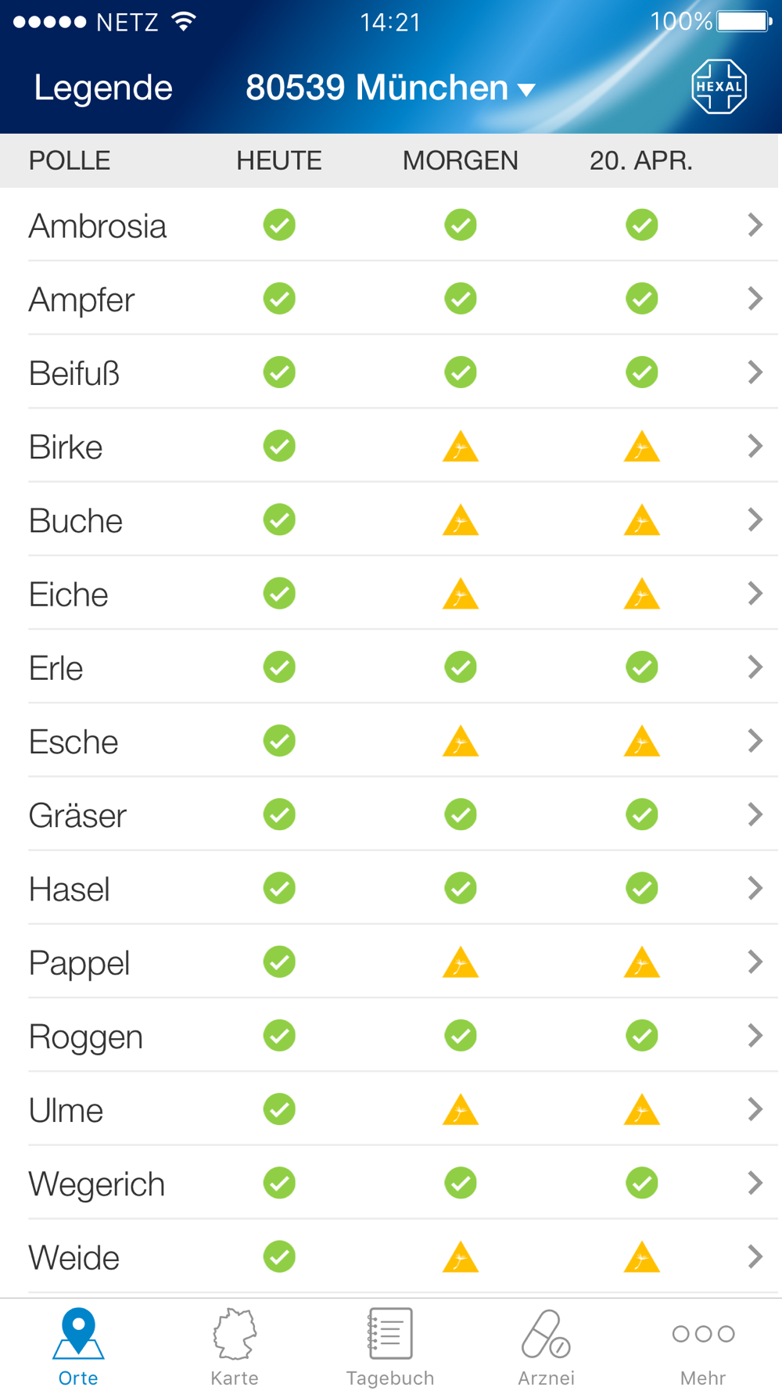
Task: Open the Karte map tab
Action: click(x=235, y=1347)
